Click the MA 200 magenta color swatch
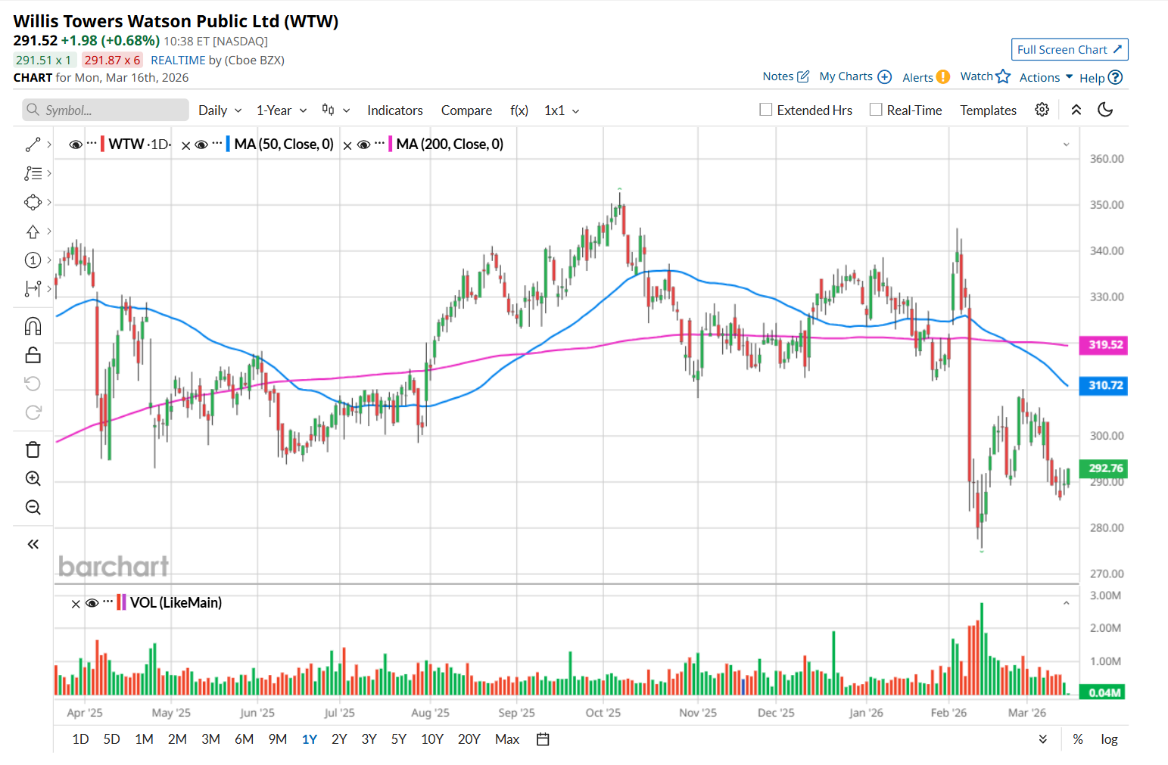 (x=391, y=144)
